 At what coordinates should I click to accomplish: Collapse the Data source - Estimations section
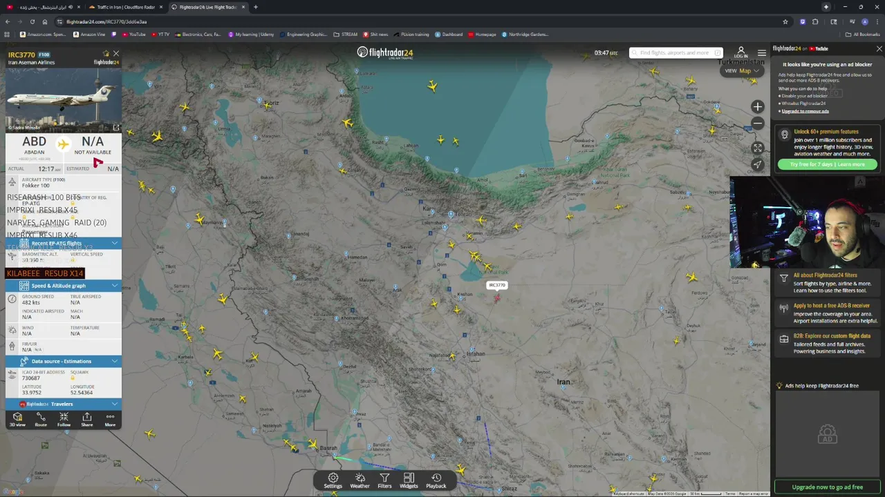[63, 361]
